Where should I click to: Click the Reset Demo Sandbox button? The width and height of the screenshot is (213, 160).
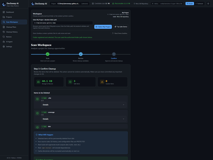coord(120,33)
